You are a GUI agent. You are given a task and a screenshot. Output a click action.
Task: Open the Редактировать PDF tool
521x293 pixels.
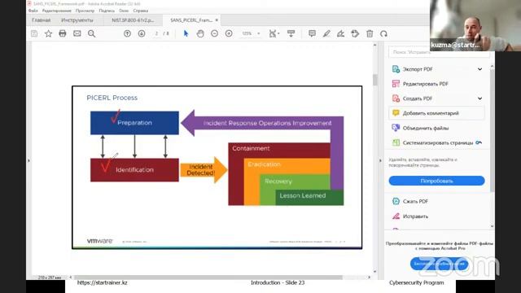[x=425, y=84]
